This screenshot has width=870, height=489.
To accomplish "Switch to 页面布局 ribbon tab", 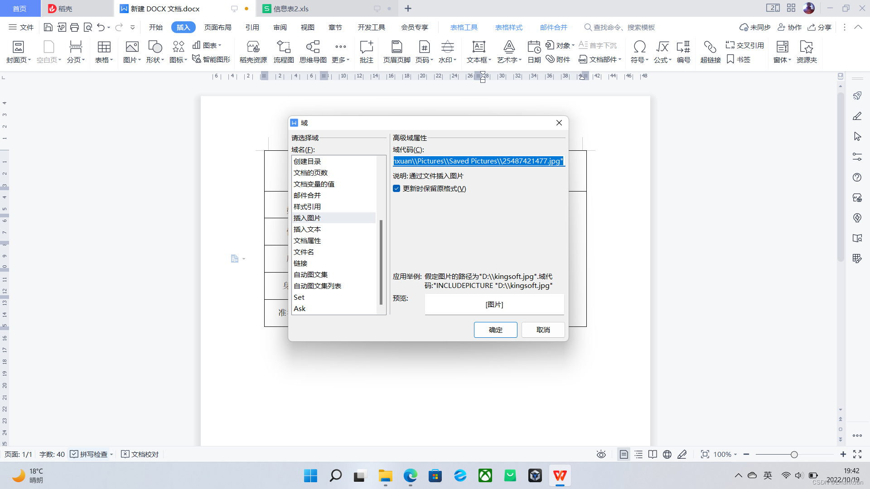I will (x=217, y=28).
